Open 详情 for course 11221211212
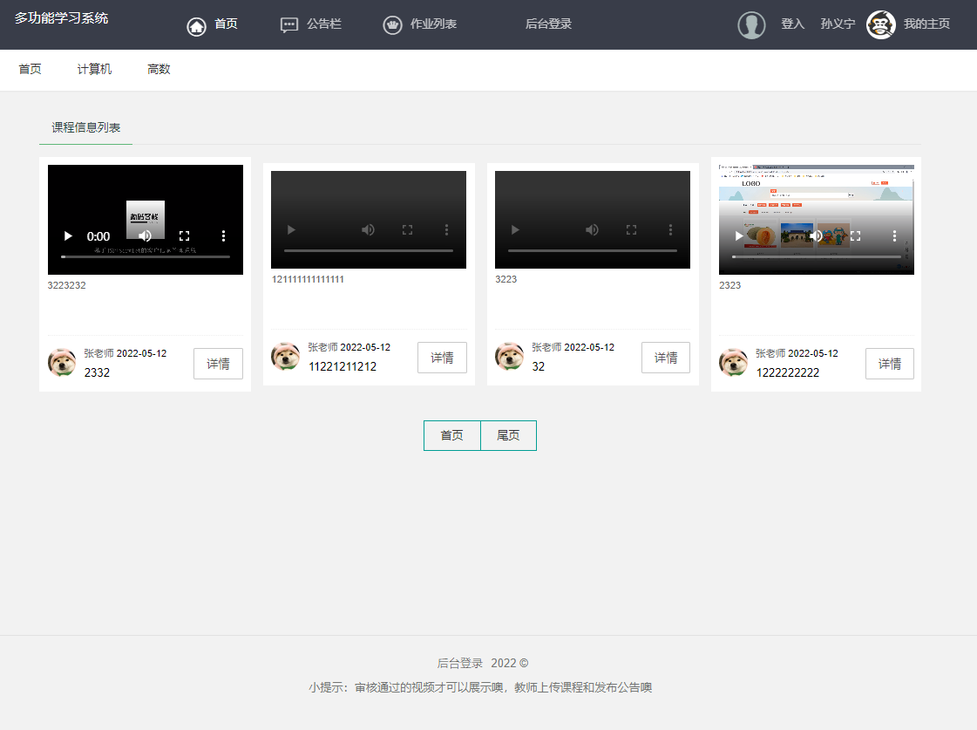Image resolution: width=977 pixels, height=730 pixels. tap(442, 358)
